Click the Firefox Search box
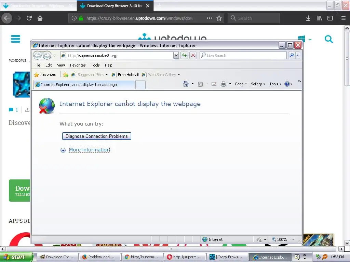This screenshot has height=262, width=350. point(254,18)
